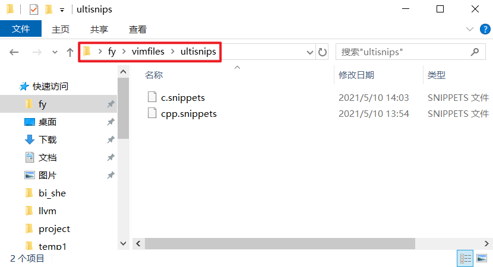Expand the address bar history dropdown
Screen dimensions: 493x267
click(x=309, y=52)
